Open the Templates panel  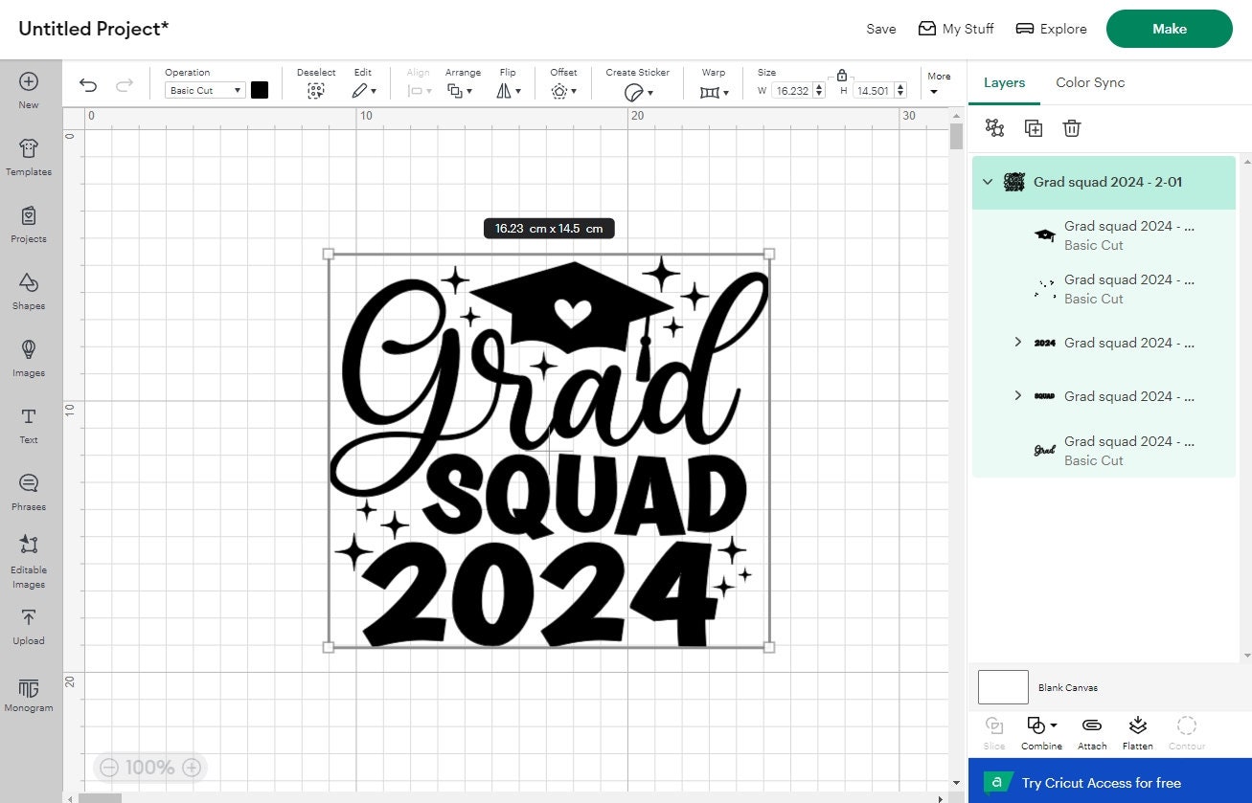tap(28, 158)
